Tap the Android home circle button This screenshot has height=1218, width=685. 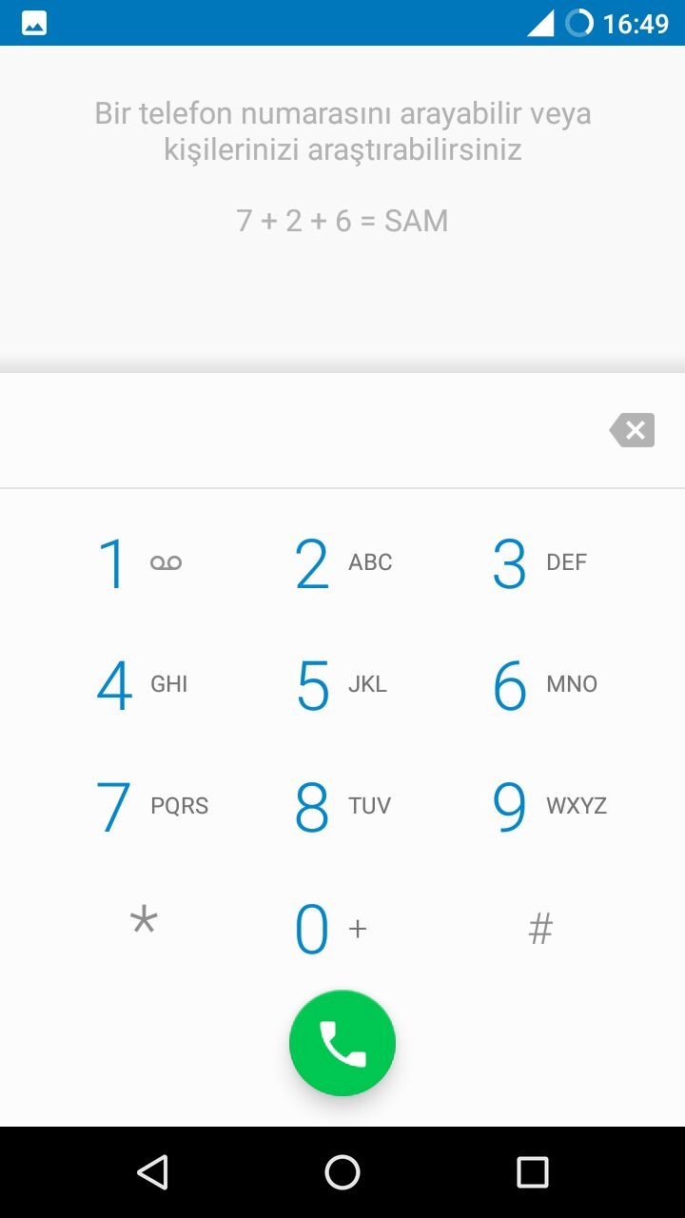[342, 1172]
